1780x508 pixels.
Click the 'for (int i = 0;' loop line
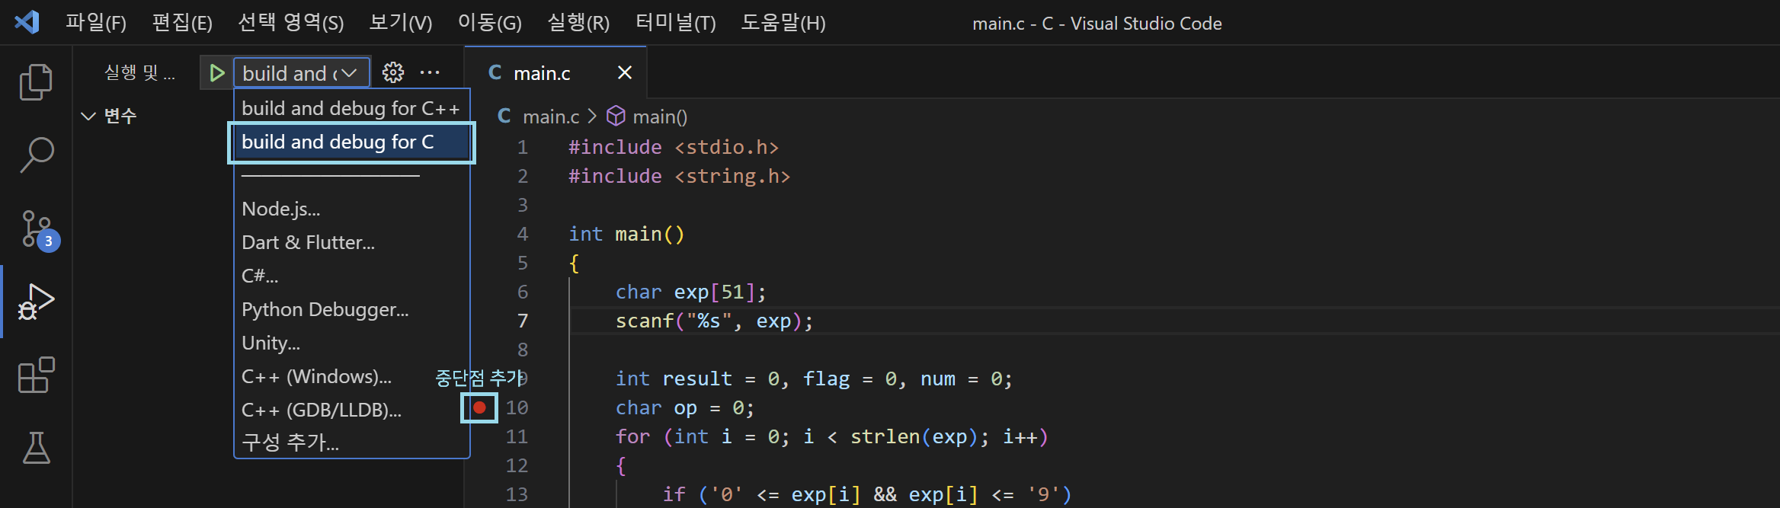[x=832, y=436]
